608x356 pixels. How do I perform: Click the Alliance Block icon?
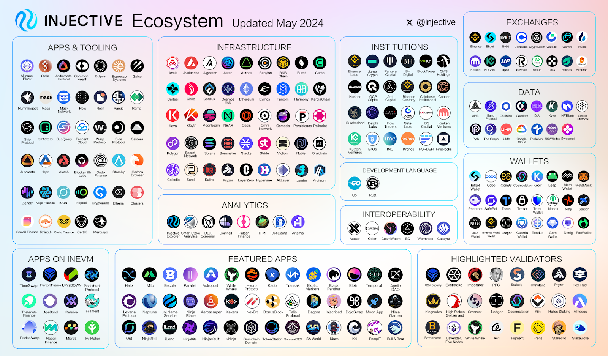click(27, 66)
